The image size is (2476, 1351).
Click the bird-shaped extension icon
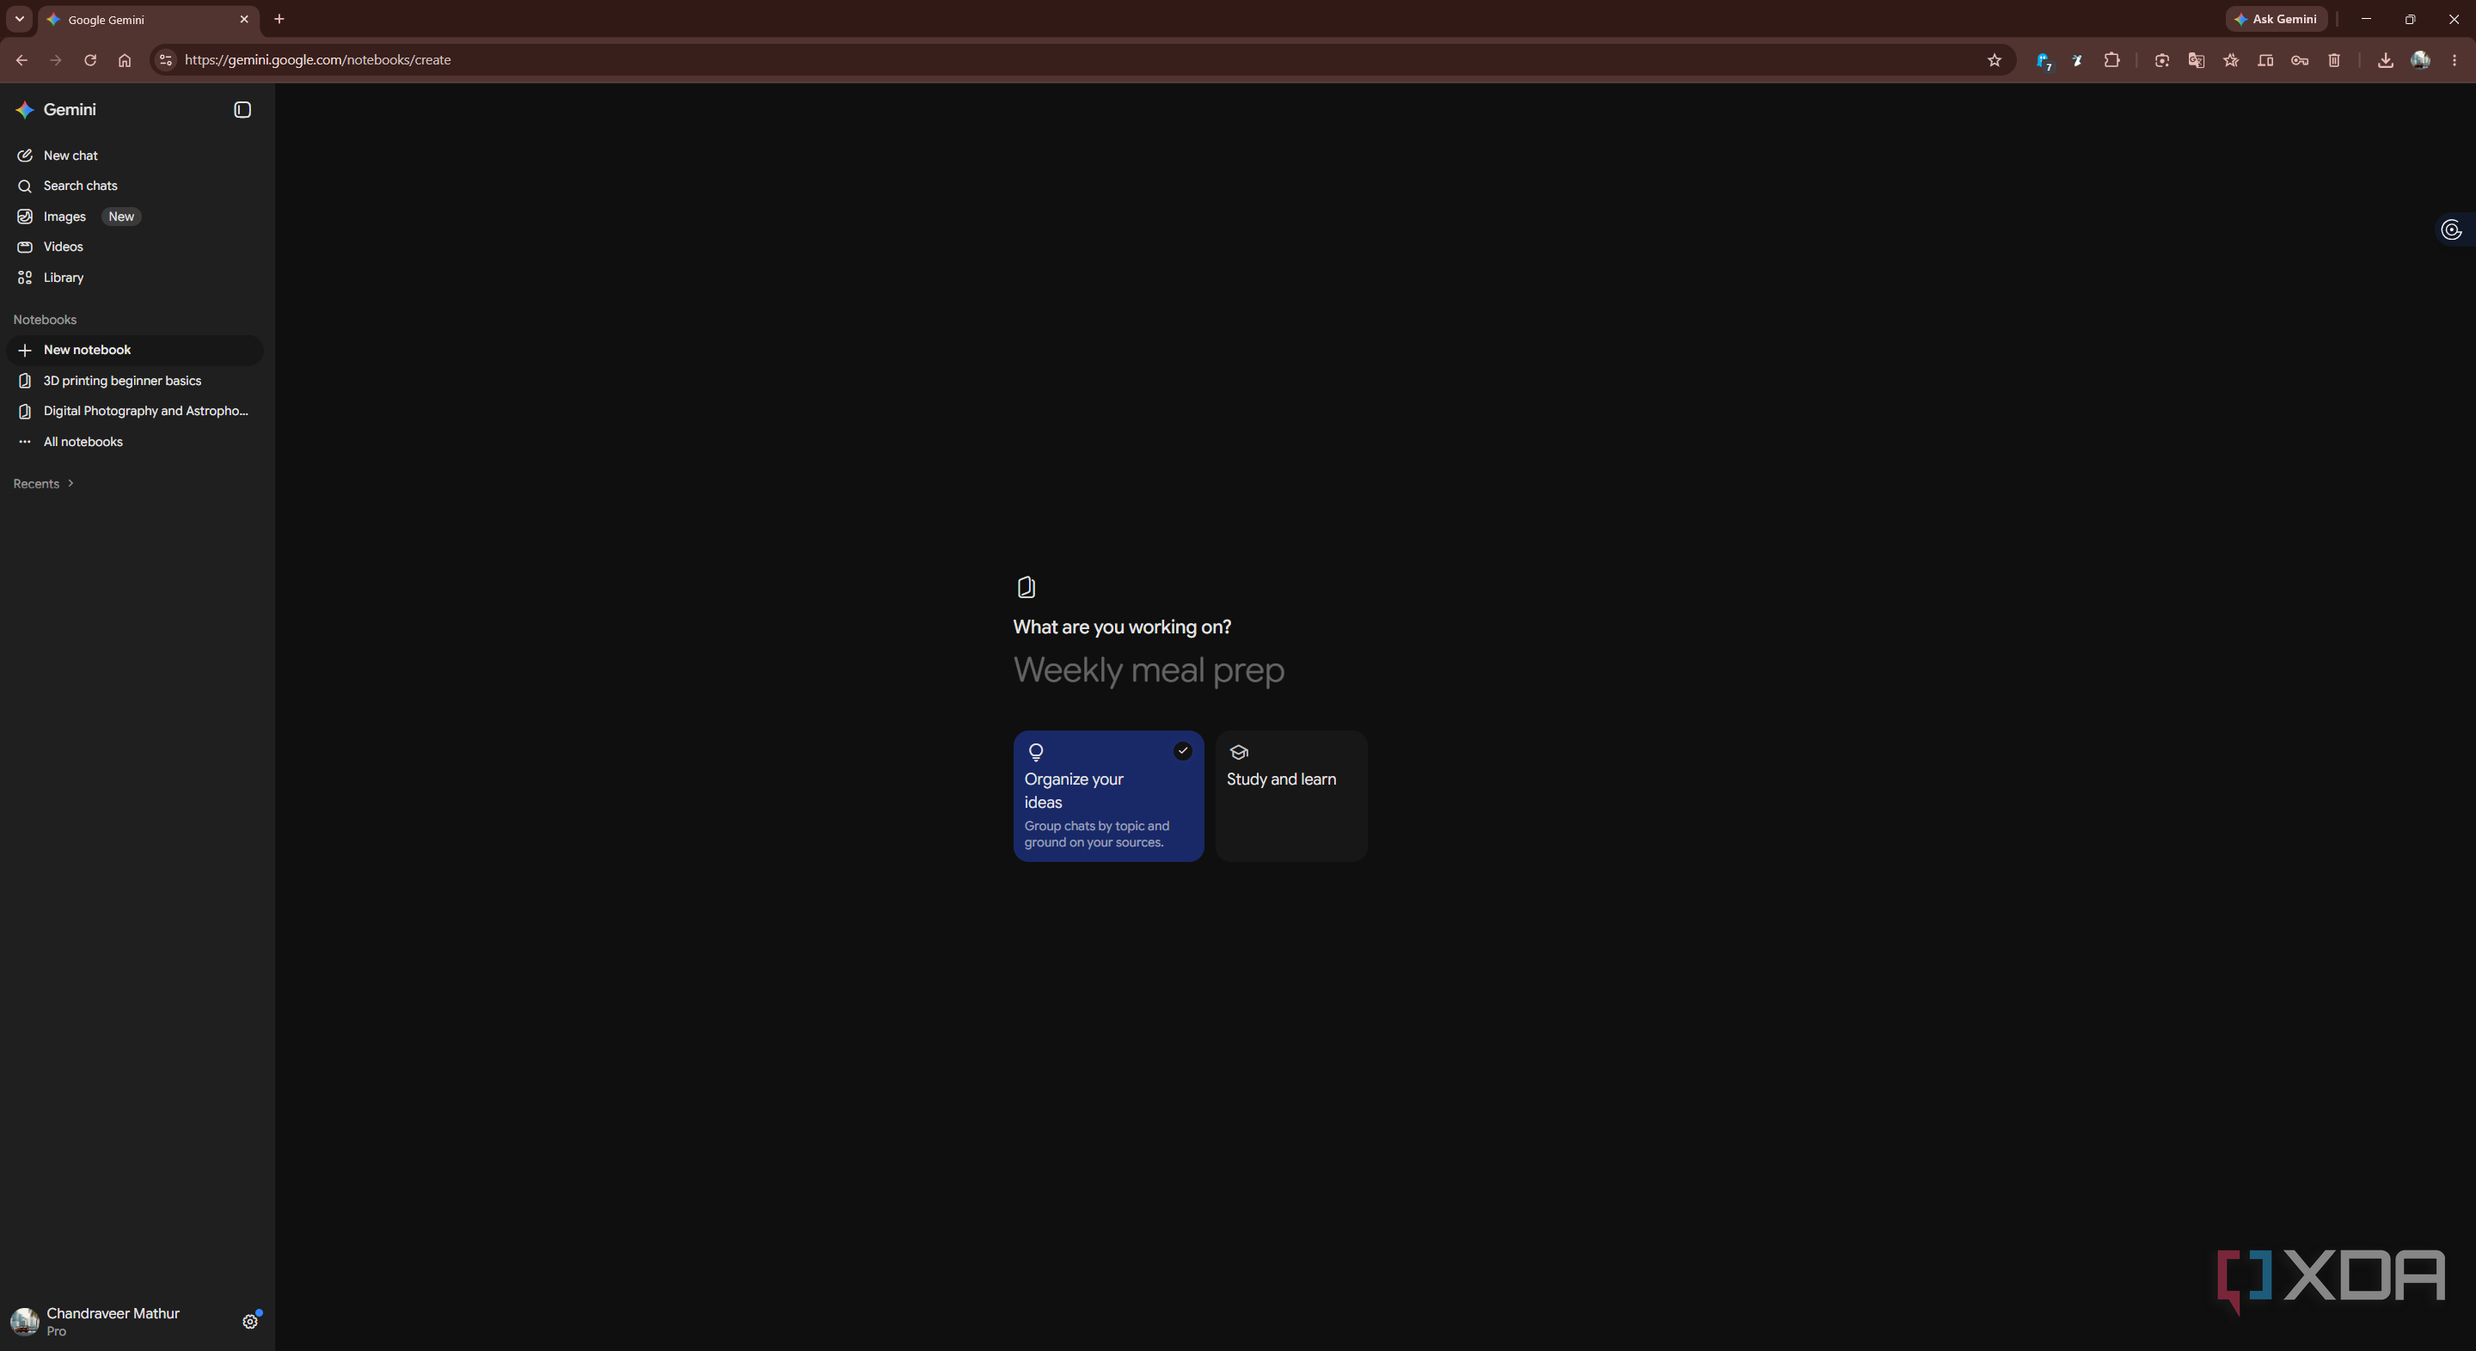click(2077, 59)
